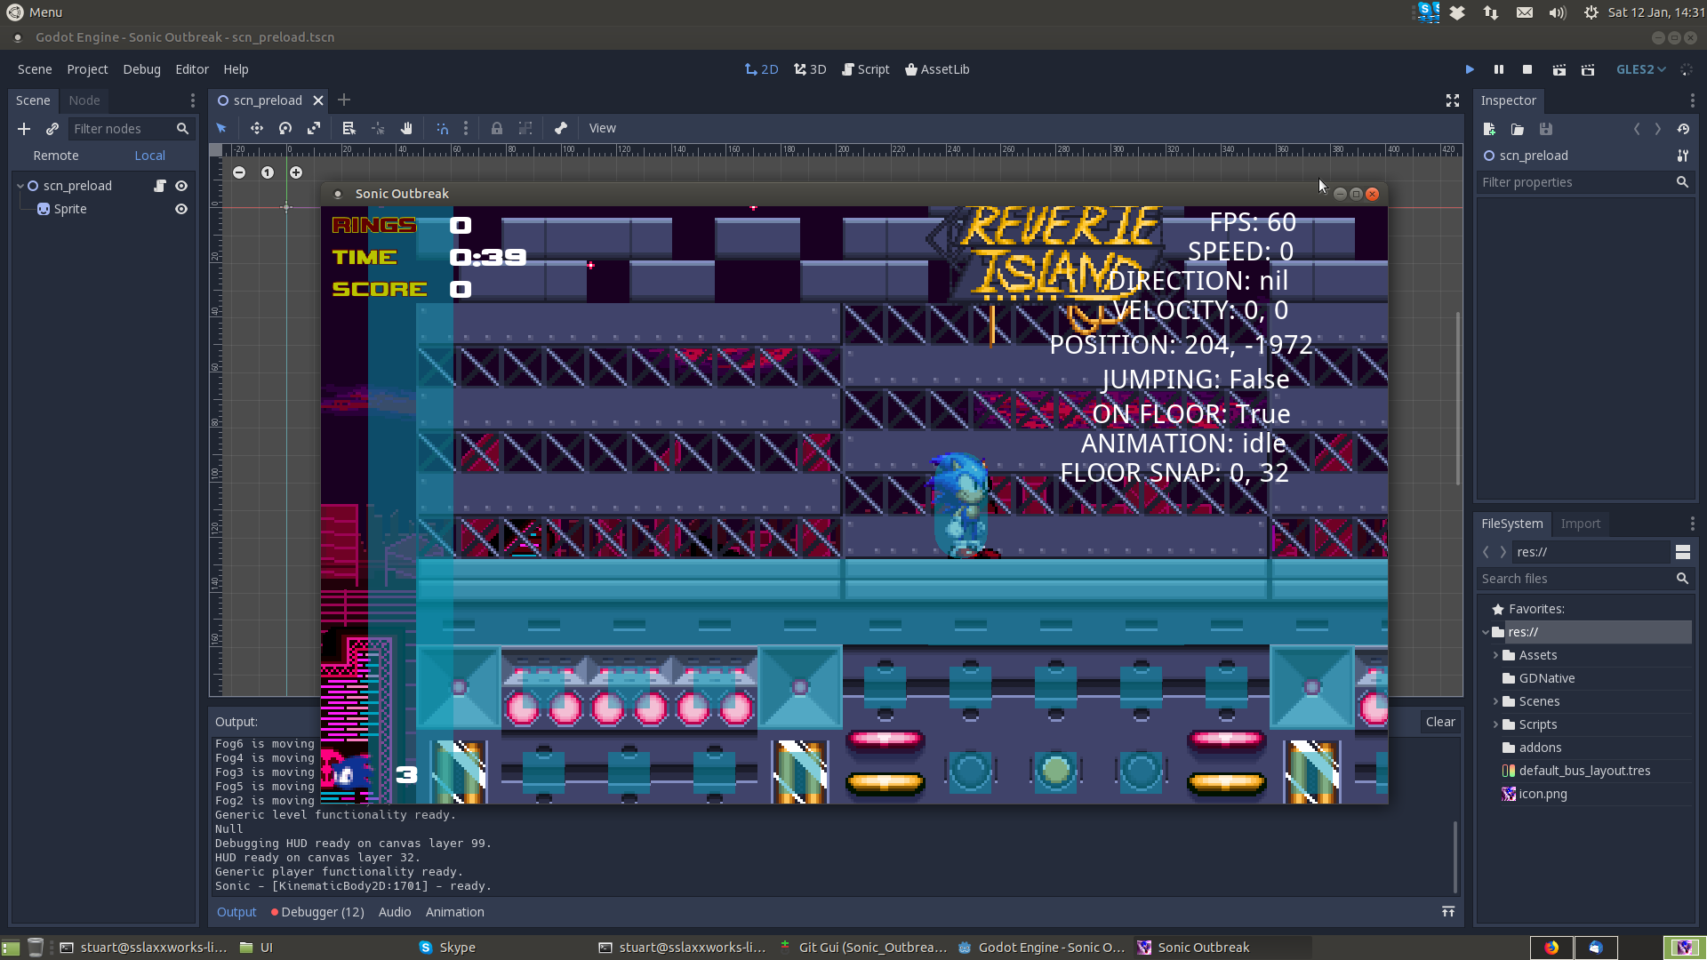Open the Debug menu
The height and width of the screenshot is (960, 1707).
(x=141, y=69)
